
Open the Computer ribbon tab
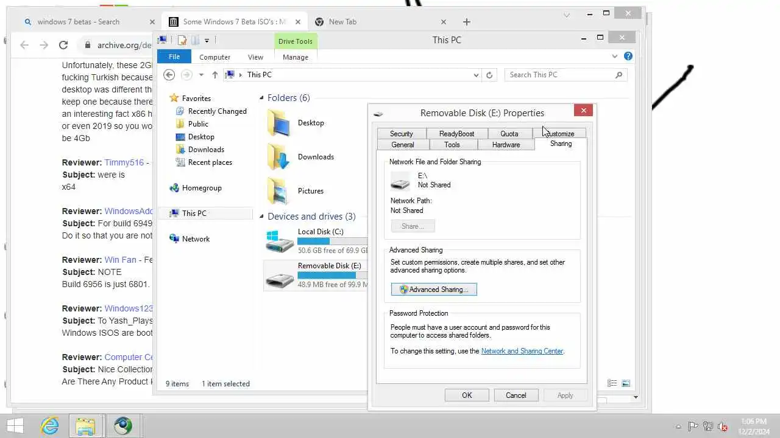pos(214,57)
